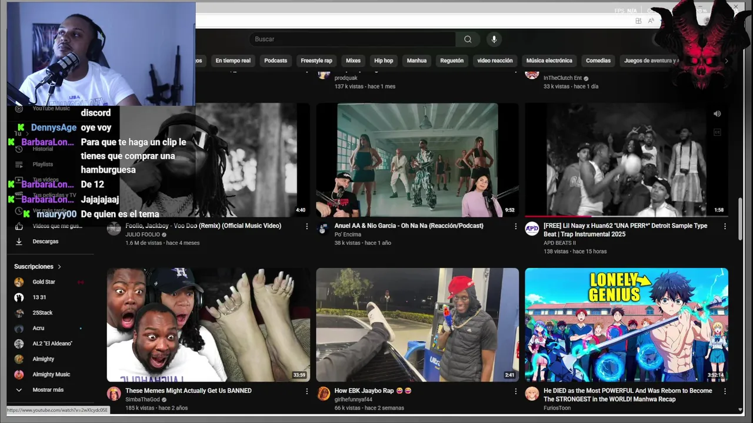753x423 pixels.
Task: Select the video reacción chip
Action: (495, 61)
